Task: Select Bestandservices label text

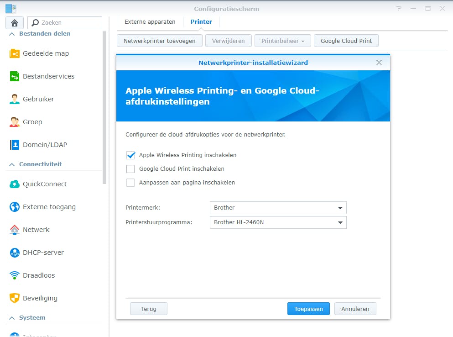Action: coord(48,76)
